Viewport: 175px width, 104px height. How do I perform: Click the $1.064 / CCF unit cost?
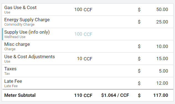pyautogui.click(x=115, y=95)
